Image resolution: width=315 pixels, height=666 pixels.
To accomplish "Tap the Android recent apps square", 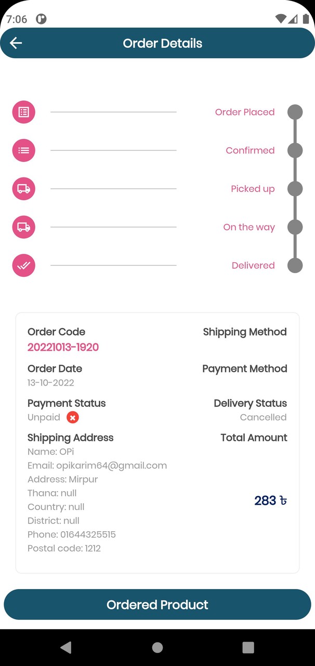I will (x=248, y=647).
